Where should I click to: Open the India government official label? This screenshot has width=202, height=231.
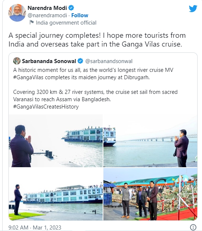tap(66, 23)
